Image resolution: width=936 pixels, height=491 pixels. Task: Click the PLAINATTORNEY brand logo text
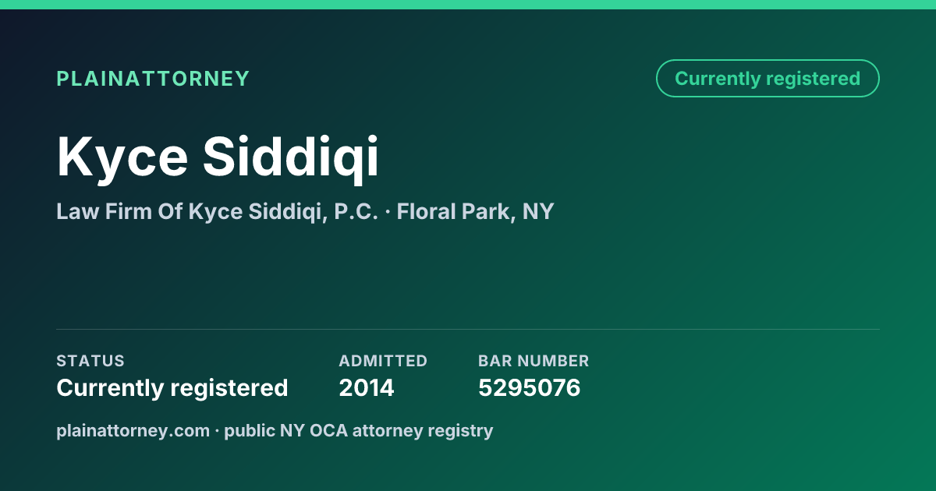(x=153, y=79)
